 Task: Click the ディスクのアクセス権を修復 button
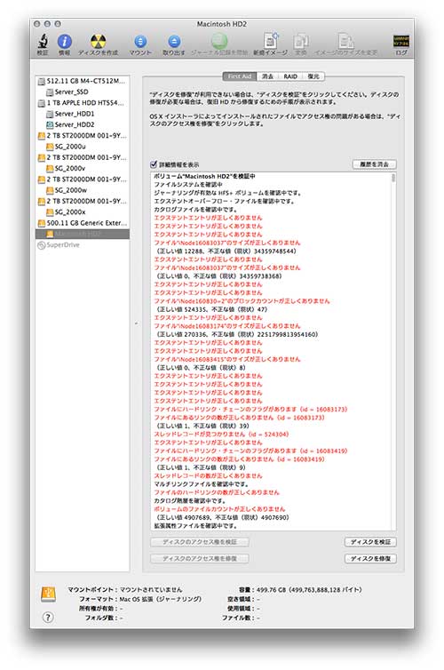pyautogui.click(x=200, y=558)
